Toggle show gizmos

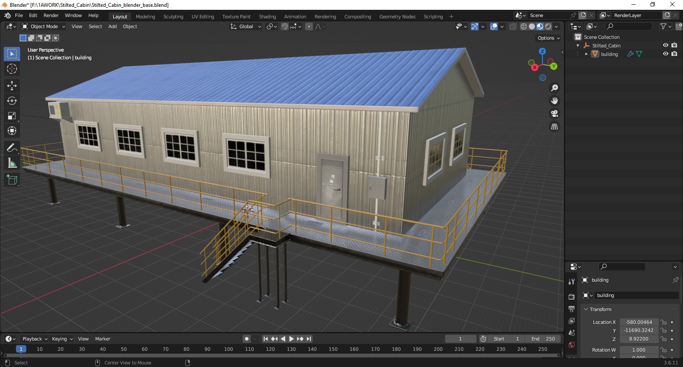click(475, 26)
